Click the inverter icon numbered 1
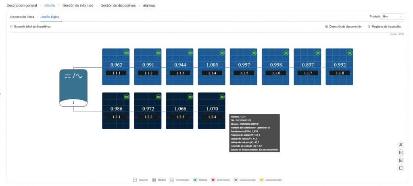The height and width of the screenshot is (186, 413). click(x=73, y=88)
